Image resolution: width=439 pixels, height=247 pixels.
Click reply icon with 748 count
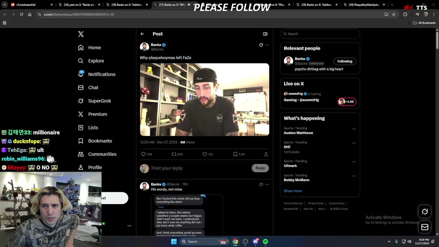pos(146,154)
